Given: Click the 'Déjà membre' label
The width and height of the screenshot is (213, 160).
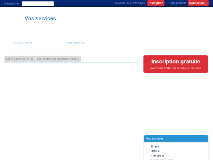Looking at the screenshot, I should coord(178,3).
